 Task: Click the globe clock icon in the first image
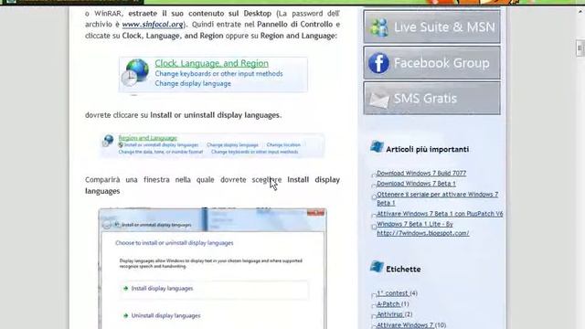click(134, 73)
